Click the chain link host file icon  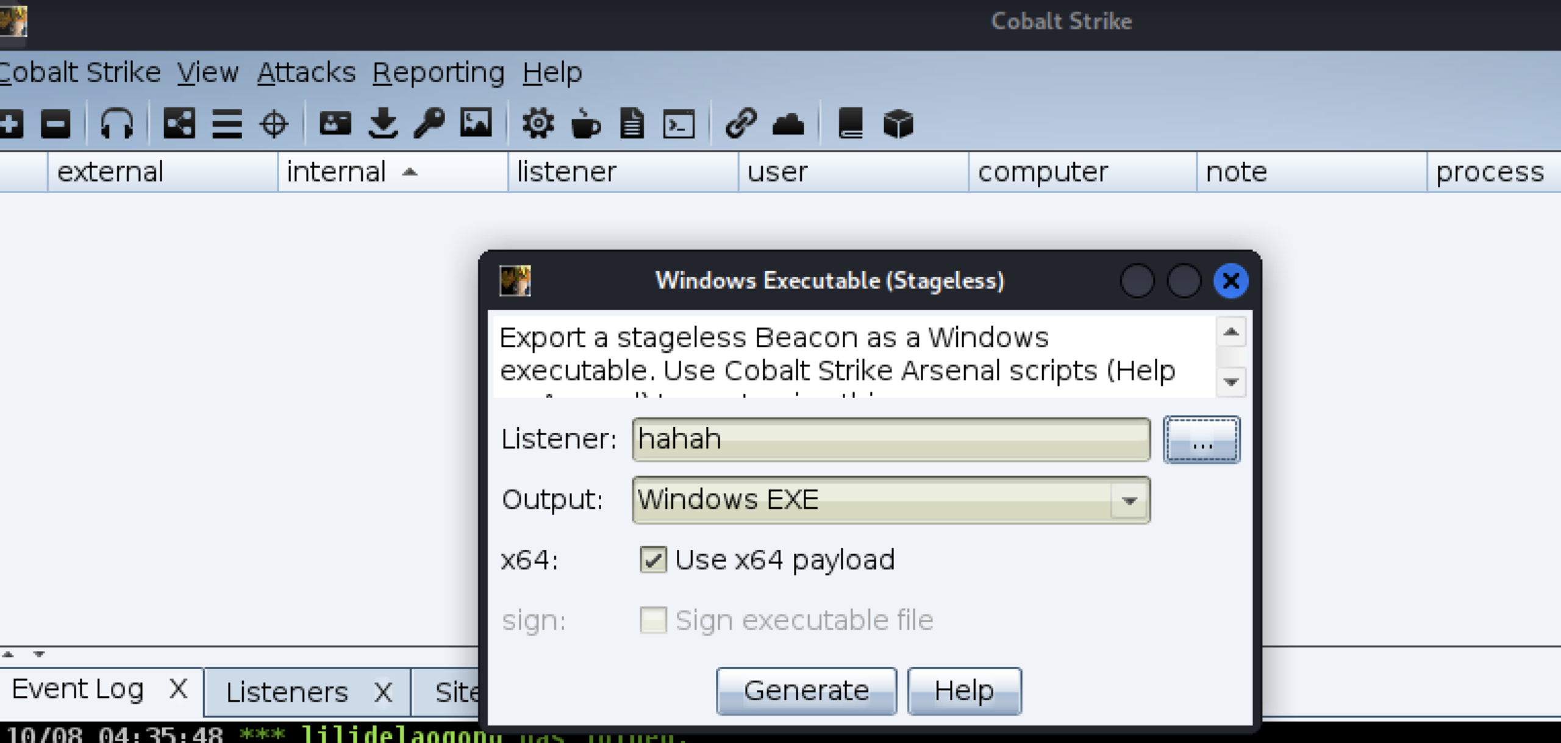[741, 124]
